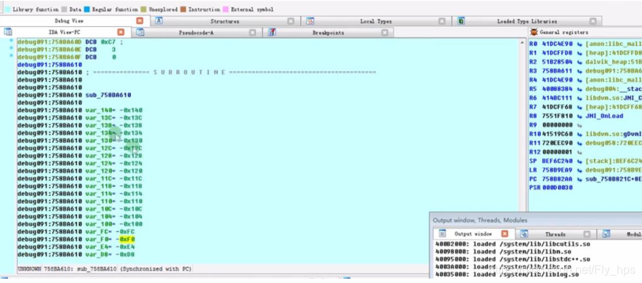Click the R9 value 00000000
Viewport: 642px width, 283px height.
click(x=557, y=125)
